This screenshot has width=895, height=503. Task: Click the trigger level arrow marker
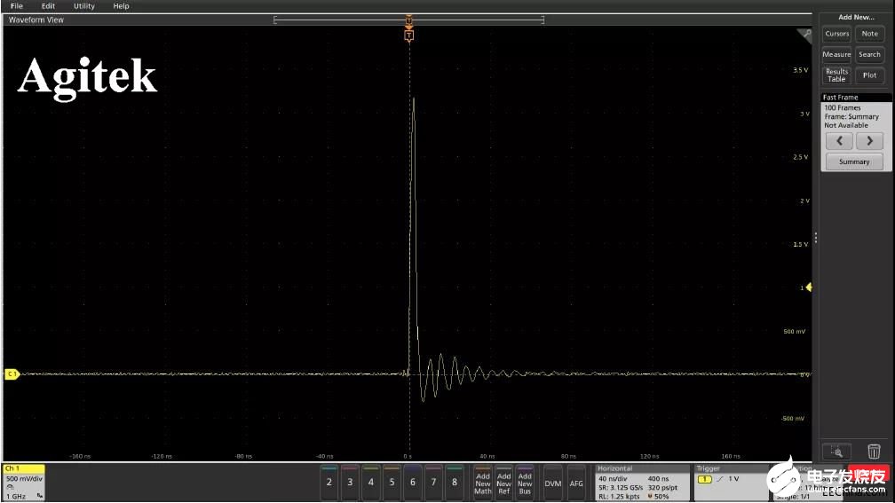(808, 287)
